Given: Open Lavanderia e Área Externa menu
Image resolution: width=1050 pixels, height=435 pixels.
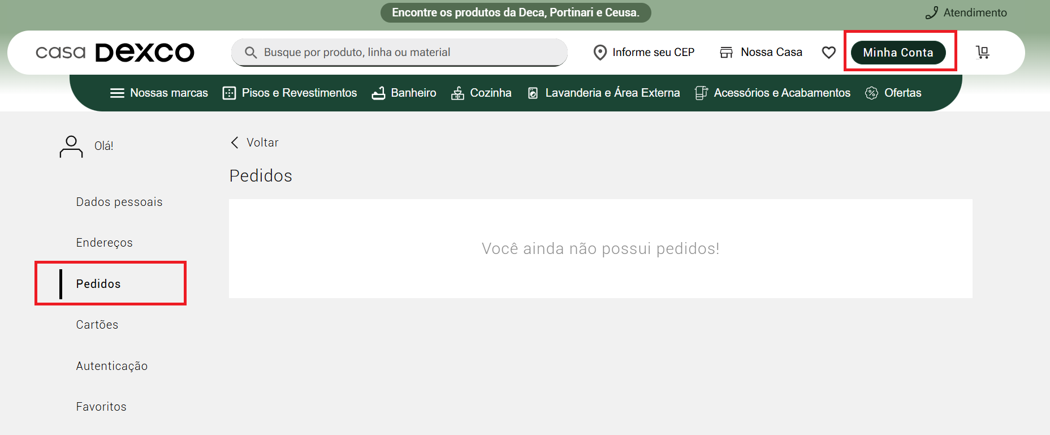Looking at the screenshot, I should pyautogui.click(x=603, y=93).
